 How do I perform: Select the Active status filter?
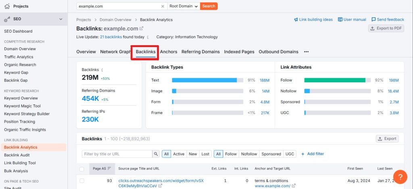(x=179, y=154)
